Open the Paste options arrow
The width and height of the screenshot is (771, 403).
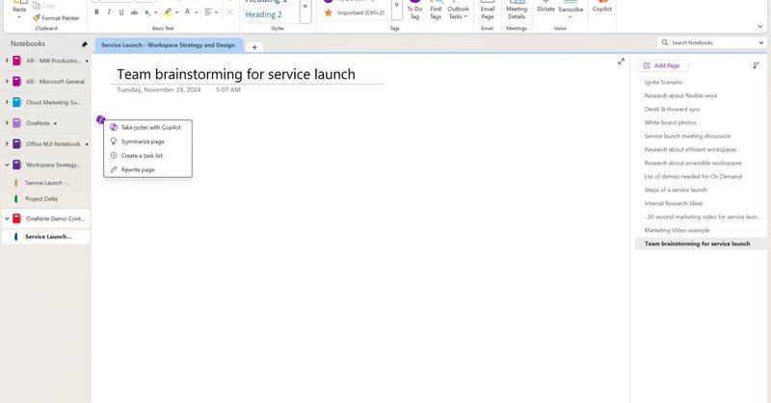[19, 17]
